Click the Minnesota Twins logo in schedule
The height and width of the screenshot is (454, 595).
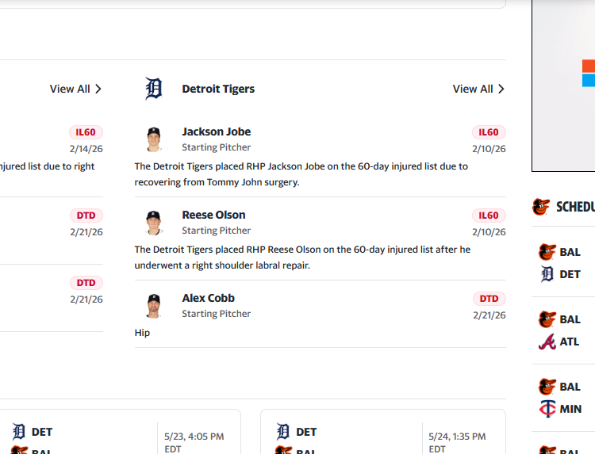pos(547,409)
